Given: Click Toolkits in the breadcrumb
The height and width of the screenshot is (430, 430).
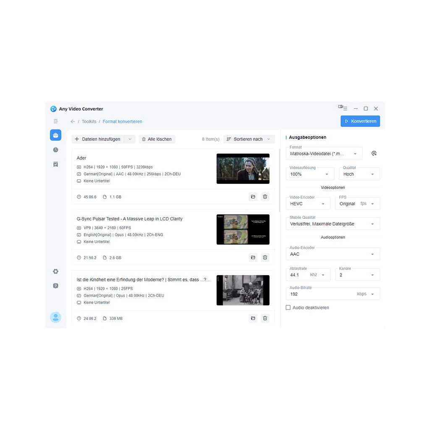Looking at the screenshot, I should pos(89,121).
